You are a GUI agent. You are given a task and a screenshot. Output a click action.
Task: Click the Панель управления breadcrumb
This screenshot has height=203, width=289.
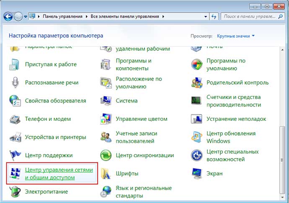tap(62, 16)
